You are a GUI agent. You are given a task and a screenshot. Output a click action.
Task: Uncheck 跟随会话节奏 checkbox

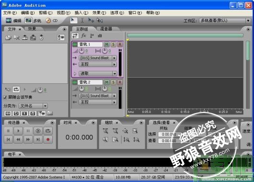[x=5, y=97]
